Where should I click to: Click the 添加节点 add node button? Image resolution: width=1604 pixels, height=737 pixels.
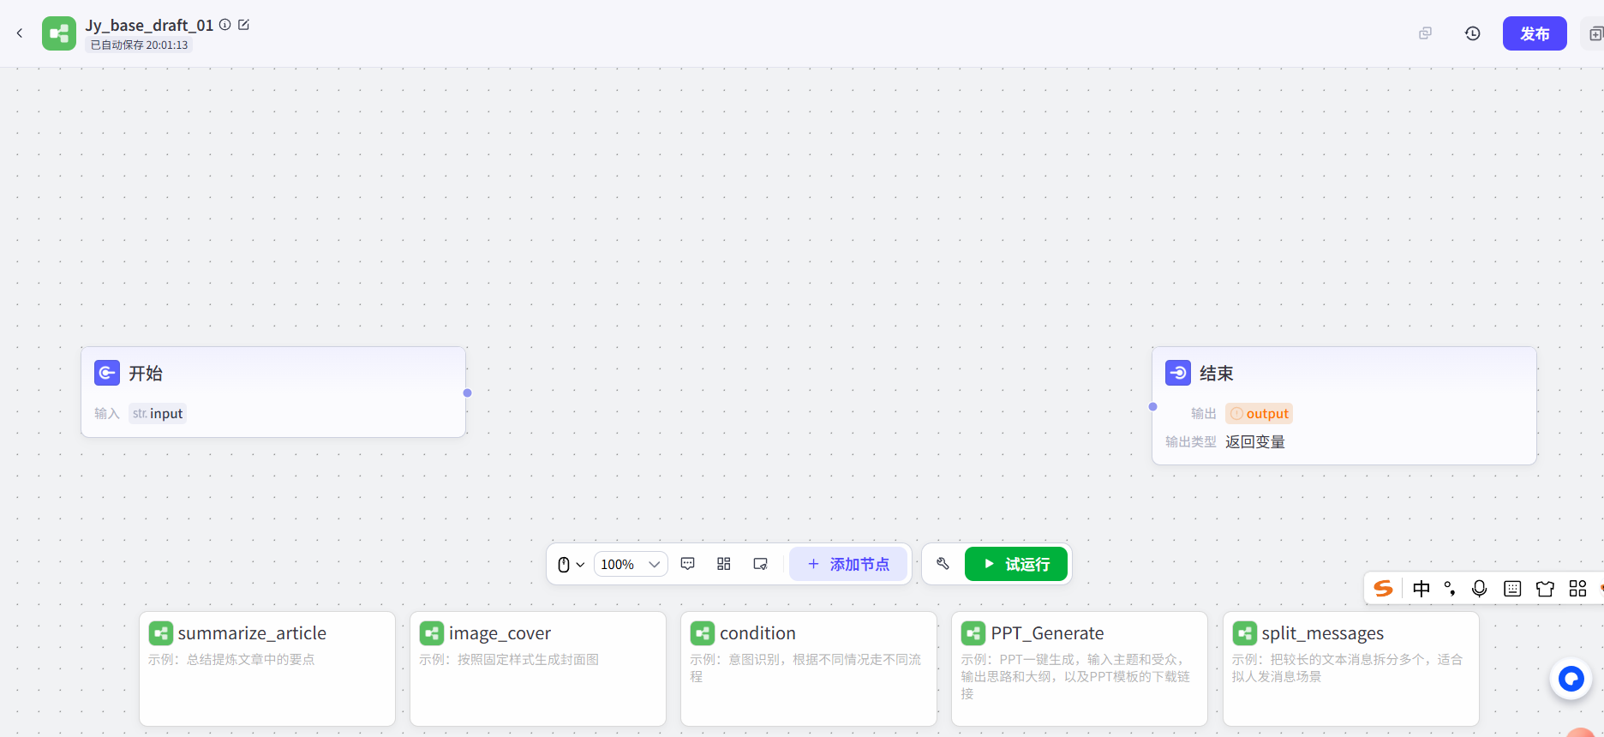coord(848,564)
